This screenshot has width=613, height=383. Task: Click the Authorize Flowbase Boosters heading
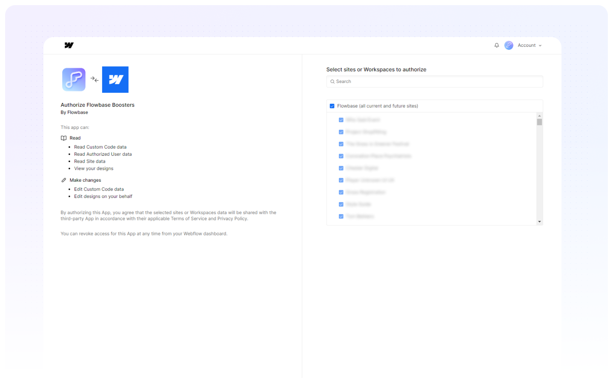tap(97, 105)
